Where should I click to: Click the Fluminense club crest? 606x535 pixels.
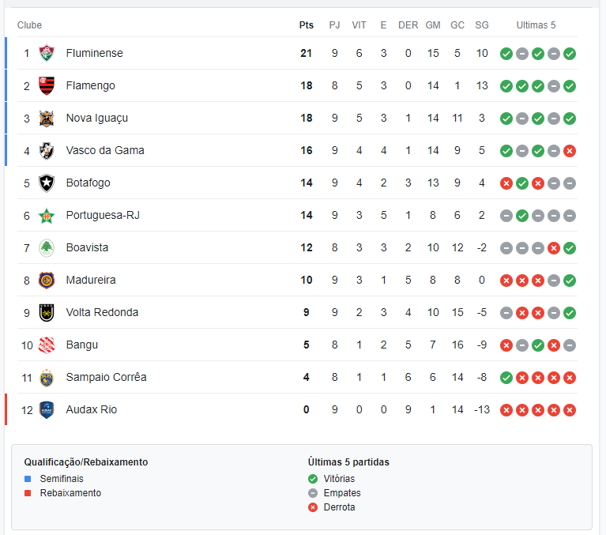pos(47,54)
